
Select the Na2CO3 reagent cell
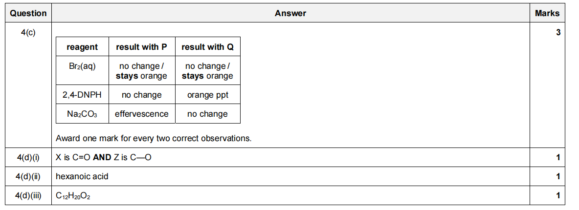click(82, 114)
